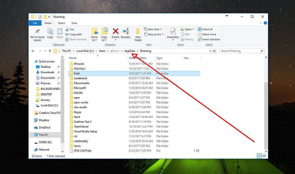295x174 pixels.
Task: Click New folder icon in title bar
Action: (45, 17)
